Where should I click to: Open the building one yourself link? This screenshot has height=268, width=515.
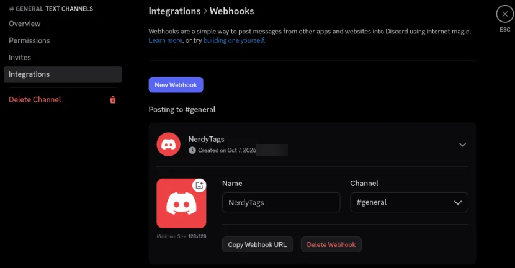tap(234, 40)
